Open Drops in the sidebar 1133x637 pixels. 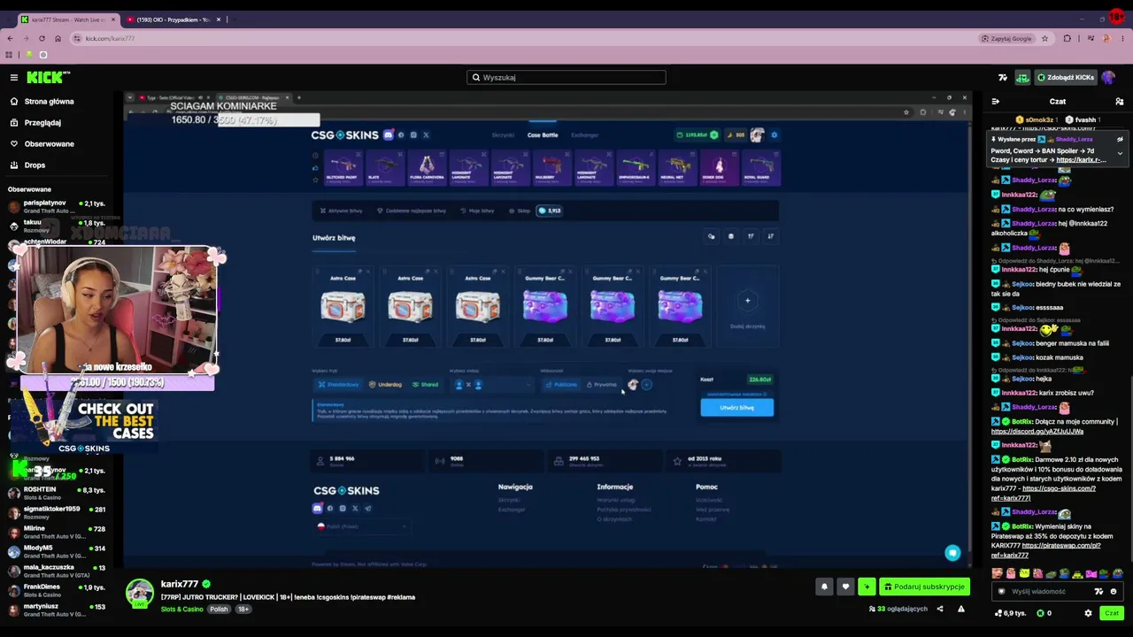[35, 165]
